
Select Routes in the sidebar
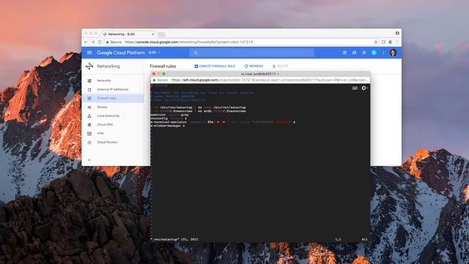click(x=102, y=107)
